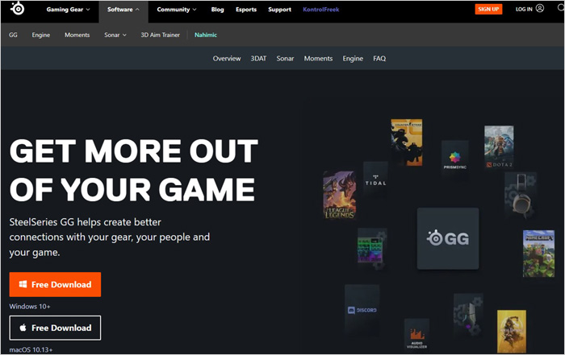Click the LOG IN link
This screenshot has width=565, height=355.
pos(524,9)
